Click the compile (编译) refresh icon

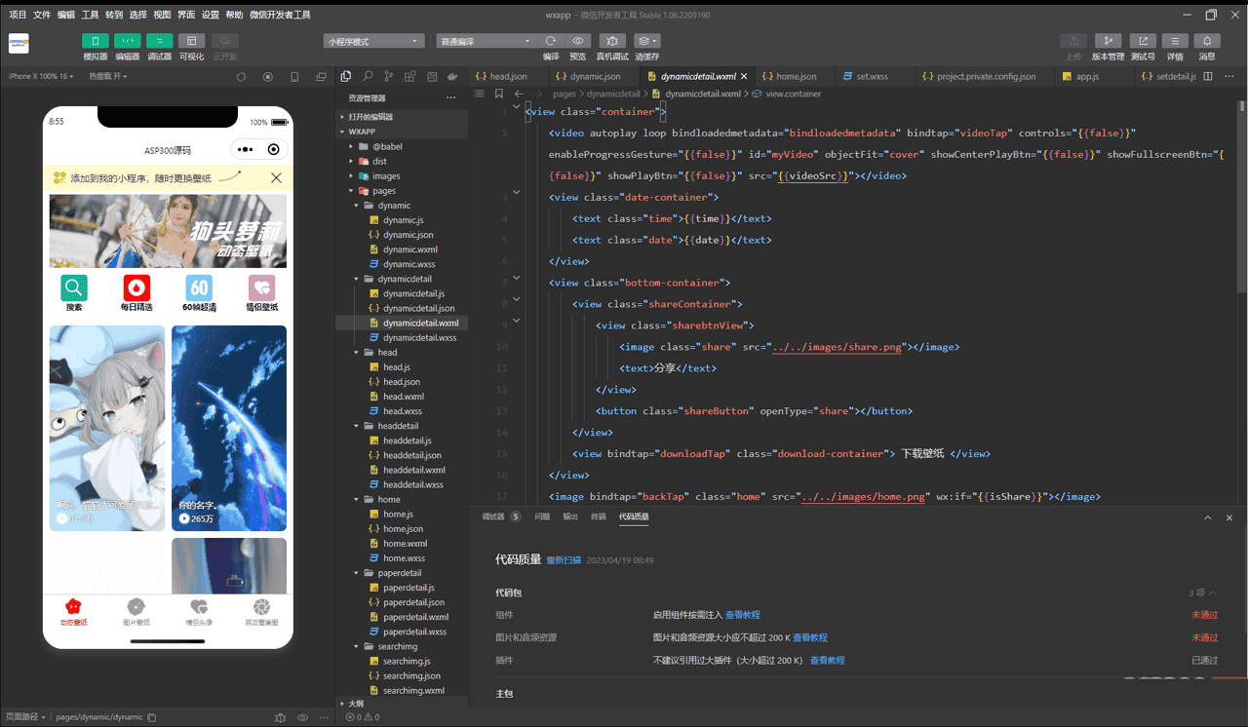(551, 41)
